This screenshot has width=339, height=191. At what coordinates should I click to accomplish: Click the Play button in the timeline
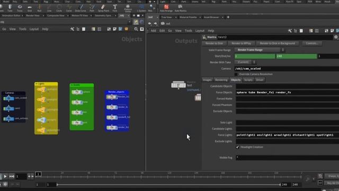(5, 177)
